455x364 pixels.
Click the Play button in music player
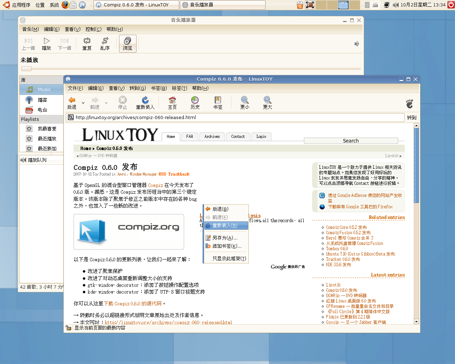click(47, 44)
